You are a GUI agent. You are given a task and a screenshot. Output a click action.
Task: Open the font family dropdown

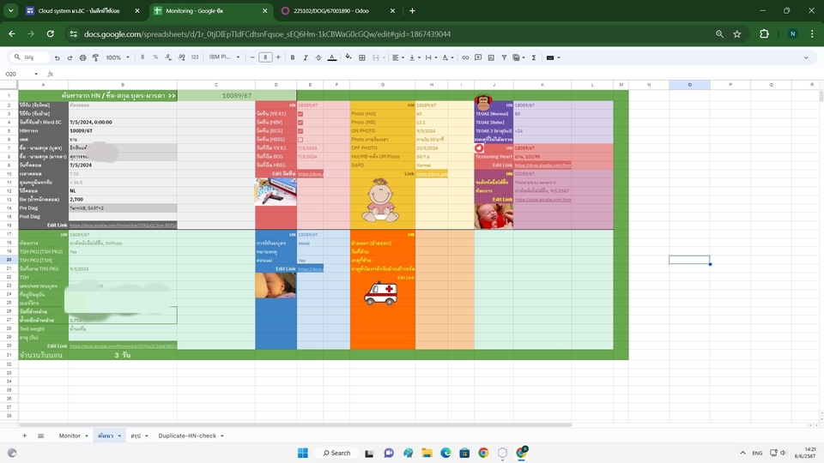(x=224, y=57)
